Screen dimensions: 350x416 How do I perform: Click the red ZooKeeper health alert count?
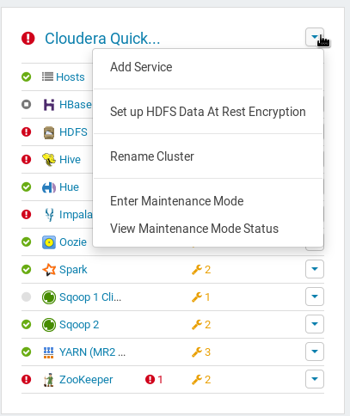154,380
